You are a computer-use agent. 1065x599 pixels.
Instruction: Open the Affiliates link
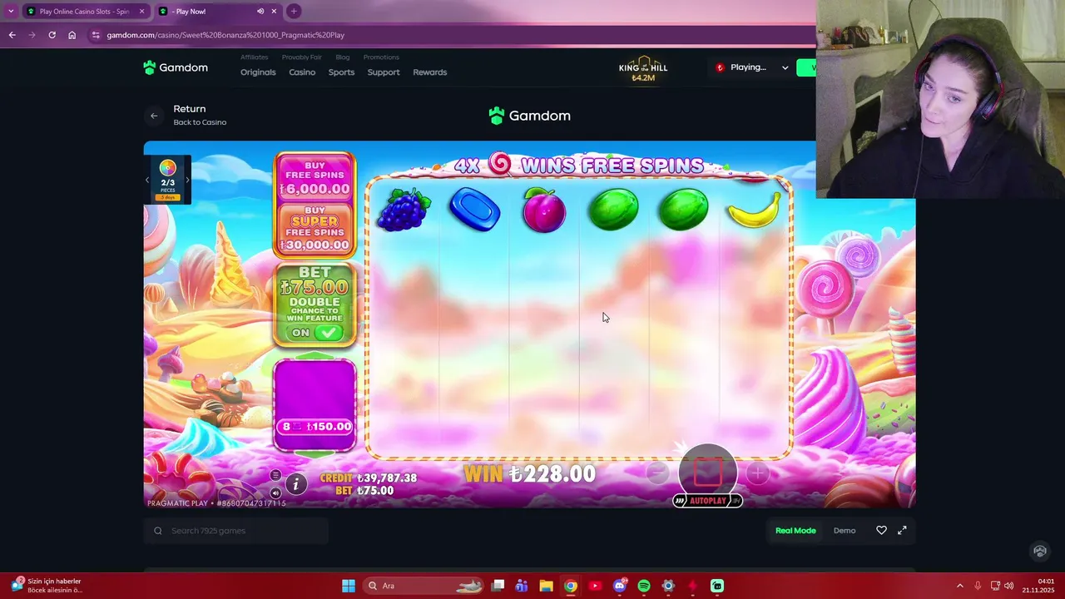255,57
